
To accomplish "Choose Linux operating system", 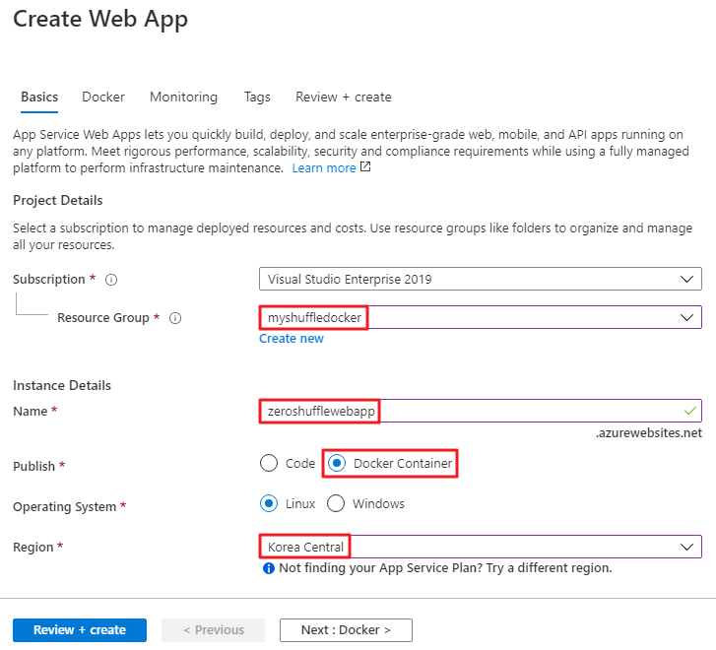I will 288,504.
